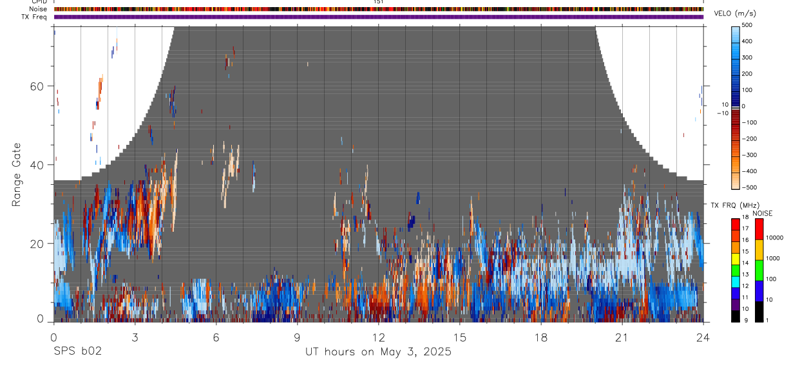Click the 300 tick on the velocity scale
This screenshot has width=791, height=365.
point(748,57)
